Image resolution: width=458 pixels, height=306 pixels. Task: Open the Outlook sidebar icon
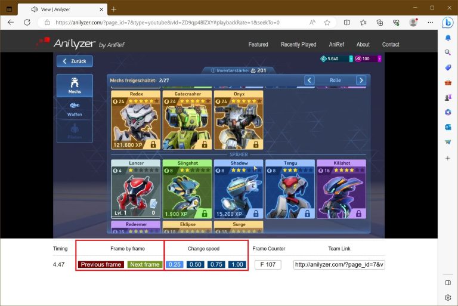click(x=448, y=127)
